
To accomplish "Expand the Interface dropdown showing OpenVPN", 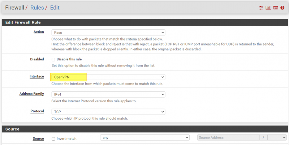I will (108, 77).
